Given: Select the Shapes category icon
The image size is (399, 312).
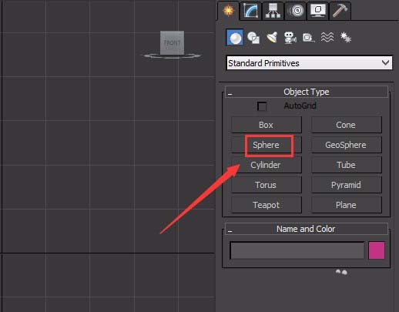Looking at the screenshot, I should click(253, 38).
